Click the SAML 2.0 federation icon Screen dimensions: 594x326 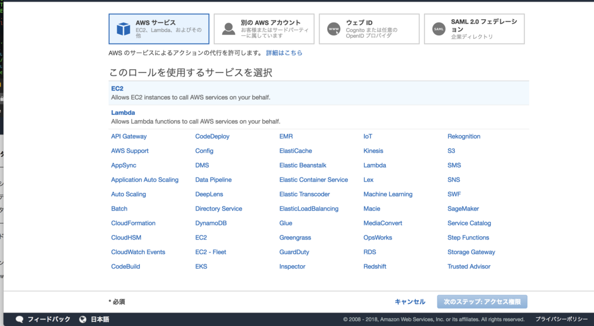439,29
